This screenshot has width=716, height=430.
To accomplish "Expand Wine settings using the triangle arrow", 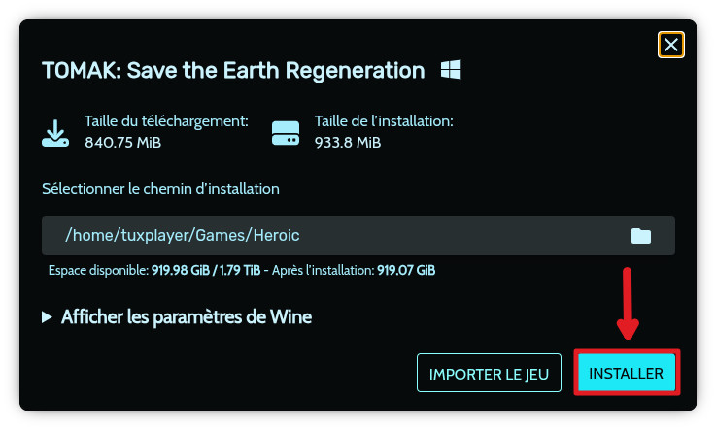I will point(48,317).
